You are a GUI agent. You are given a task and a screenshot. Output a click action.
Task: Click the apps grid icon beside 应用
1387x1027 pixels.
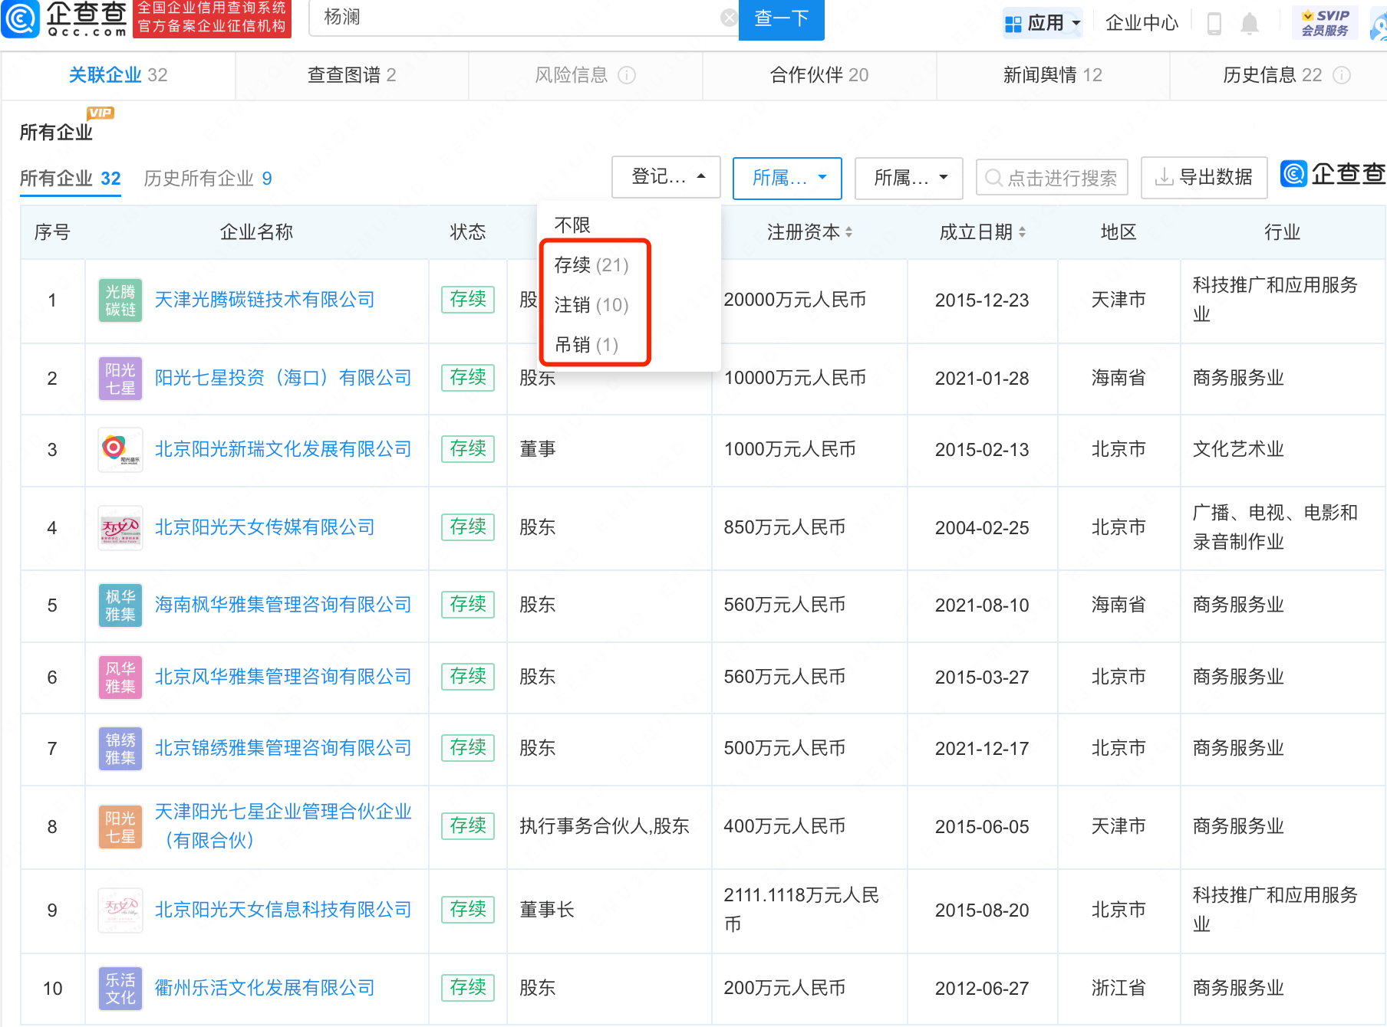point(1013,24)
